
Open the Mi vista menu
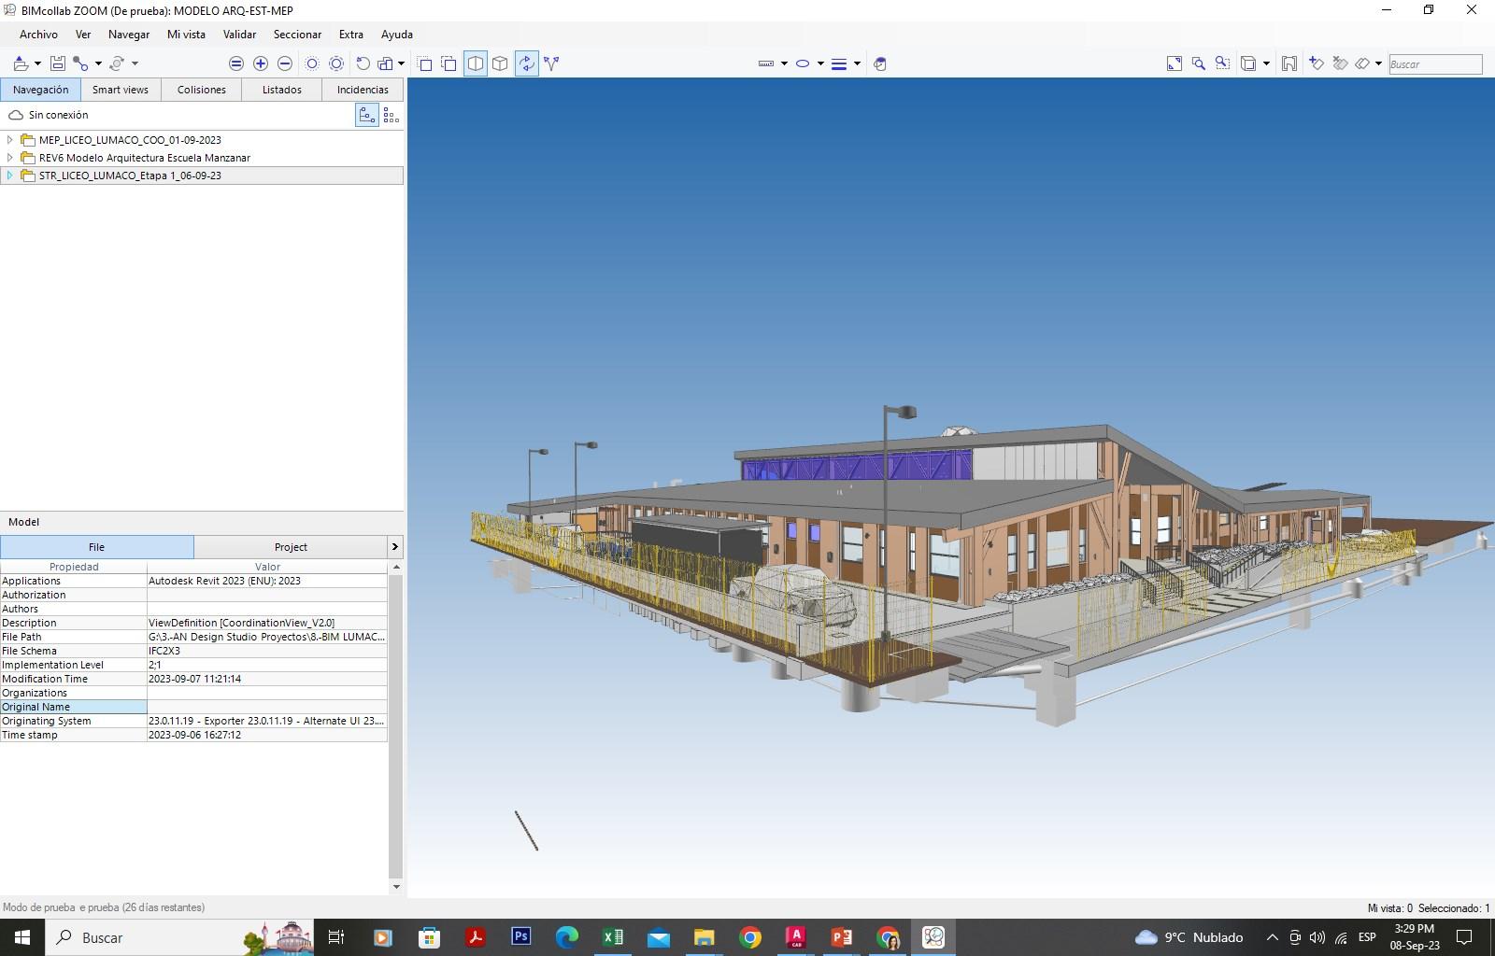tap(186, 35)
